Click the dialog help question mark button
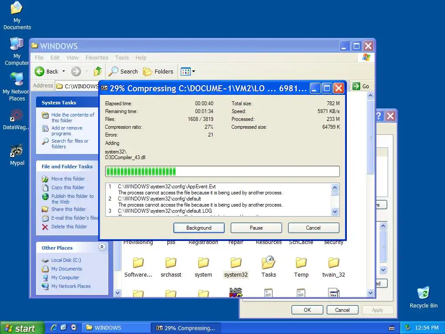 pyautogui.click(x=379, y=116)
